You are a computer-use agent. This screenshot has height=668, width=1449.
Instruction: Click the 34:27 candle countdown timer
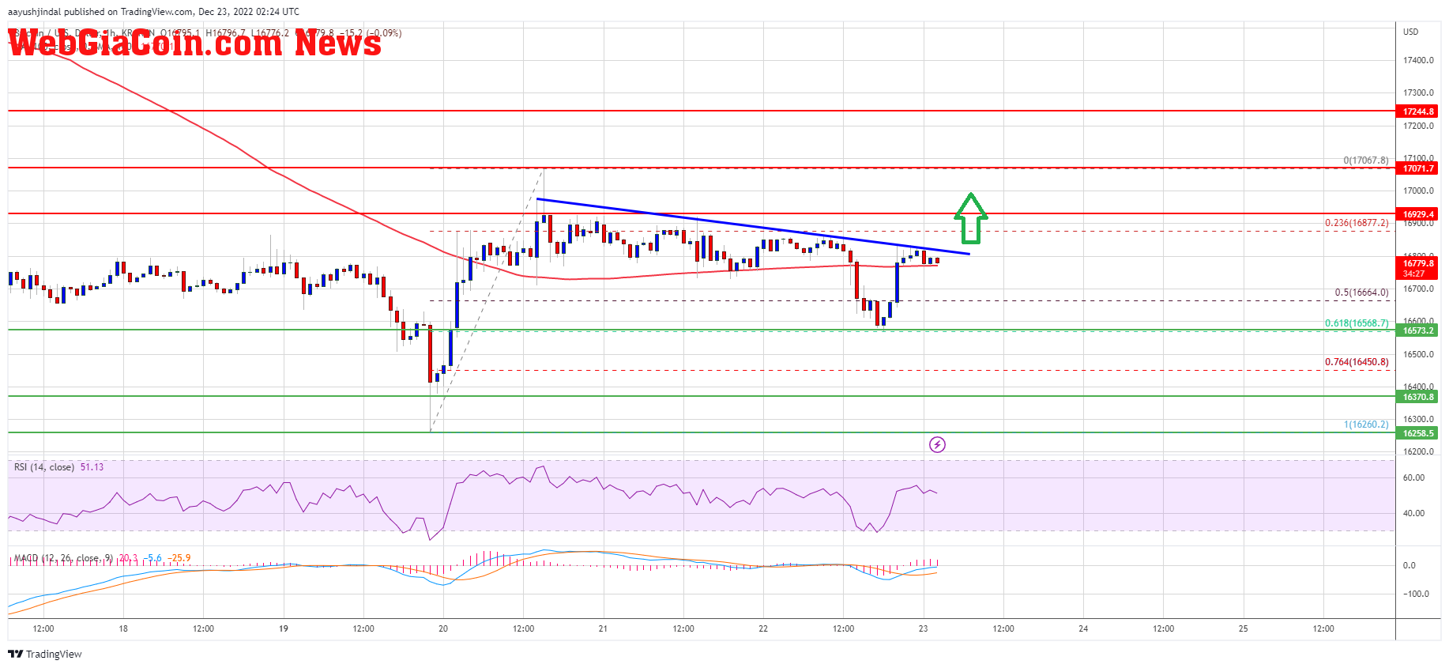point(1413,274)
